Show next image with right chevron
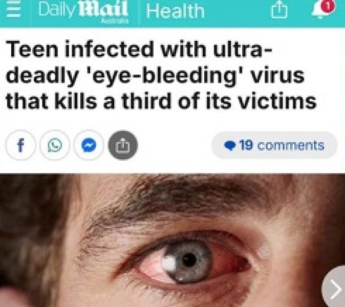This screenshot has height=307, width=345. pos(335,288)
